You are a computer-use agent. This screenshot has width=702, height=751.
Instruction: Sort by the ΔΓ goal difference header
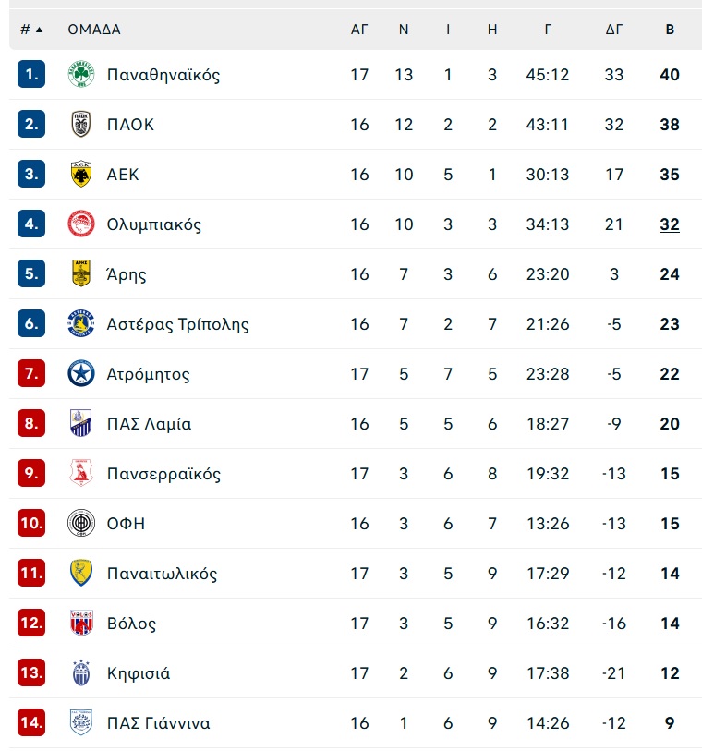(614, 30)
